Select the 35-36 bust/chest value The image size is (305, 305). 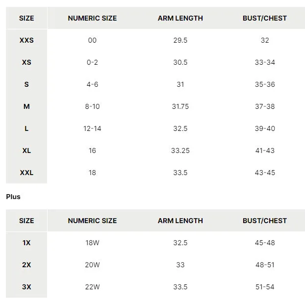pyautogui.click(x=265, y=84)
